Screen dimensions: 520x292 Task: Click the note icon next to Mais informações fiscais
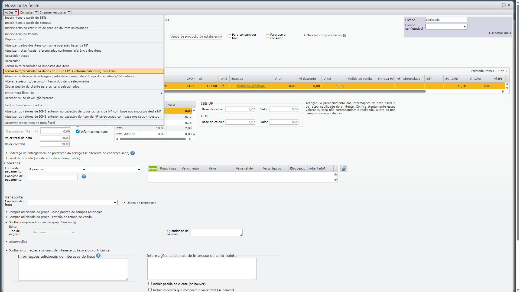pyautogui.click(x=344, y=35)
